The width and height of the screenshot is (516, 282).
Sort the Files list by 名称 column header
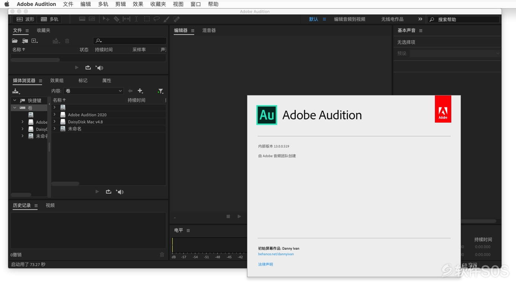[x=19, y=49]
